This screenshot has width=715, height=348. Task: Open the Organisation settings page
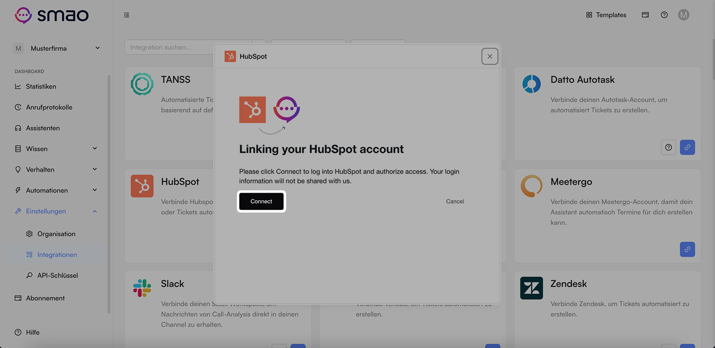[x=56, y=234]
